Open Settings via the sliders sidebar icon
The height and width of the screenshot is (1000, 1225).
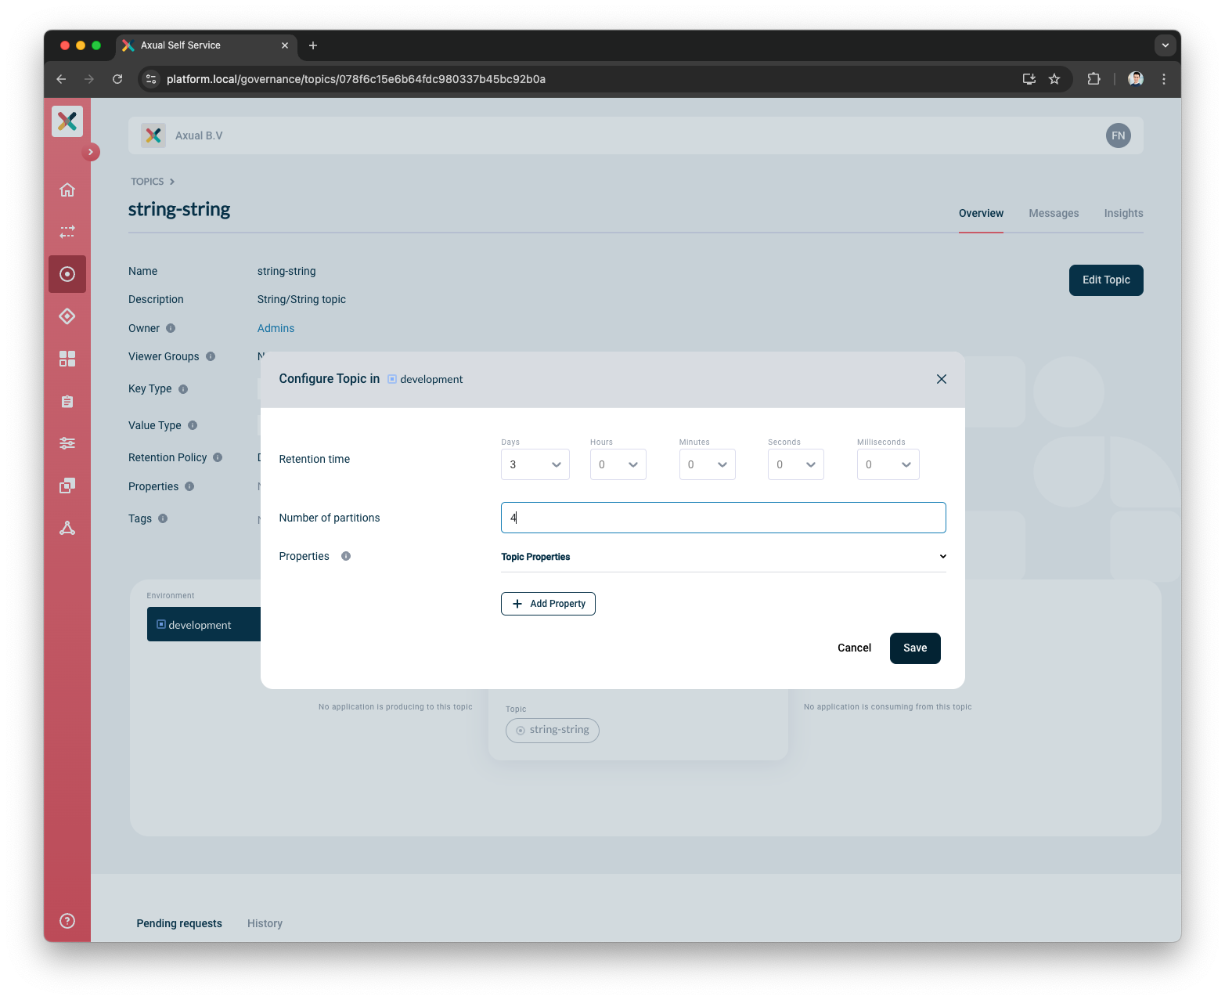[x=67, y=443]
